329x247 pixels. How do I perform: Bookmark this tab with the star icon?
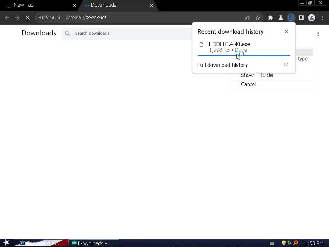click(258, 18)
